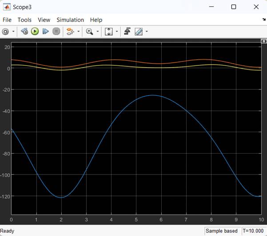Click the maximize axes button at plot corner
Screen dimensions: 267x236
pyautogui.click(x=263, y=41)
